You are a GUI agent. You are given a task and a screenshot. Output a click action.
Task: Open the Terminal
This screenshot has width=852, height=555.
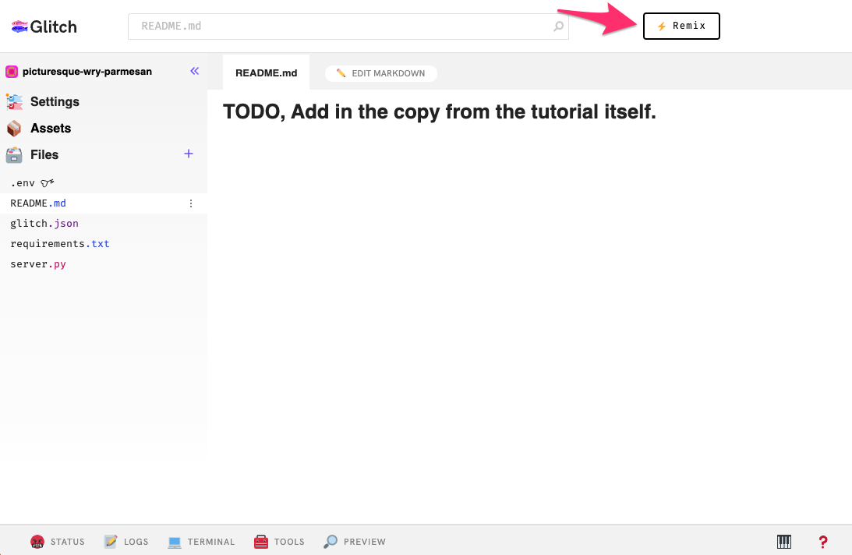201,541
